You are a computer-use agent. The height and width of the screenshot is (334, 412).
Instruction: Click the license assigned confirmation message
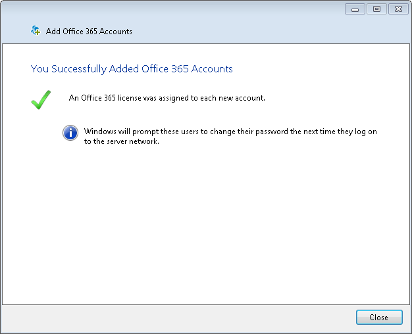(167, 98)
